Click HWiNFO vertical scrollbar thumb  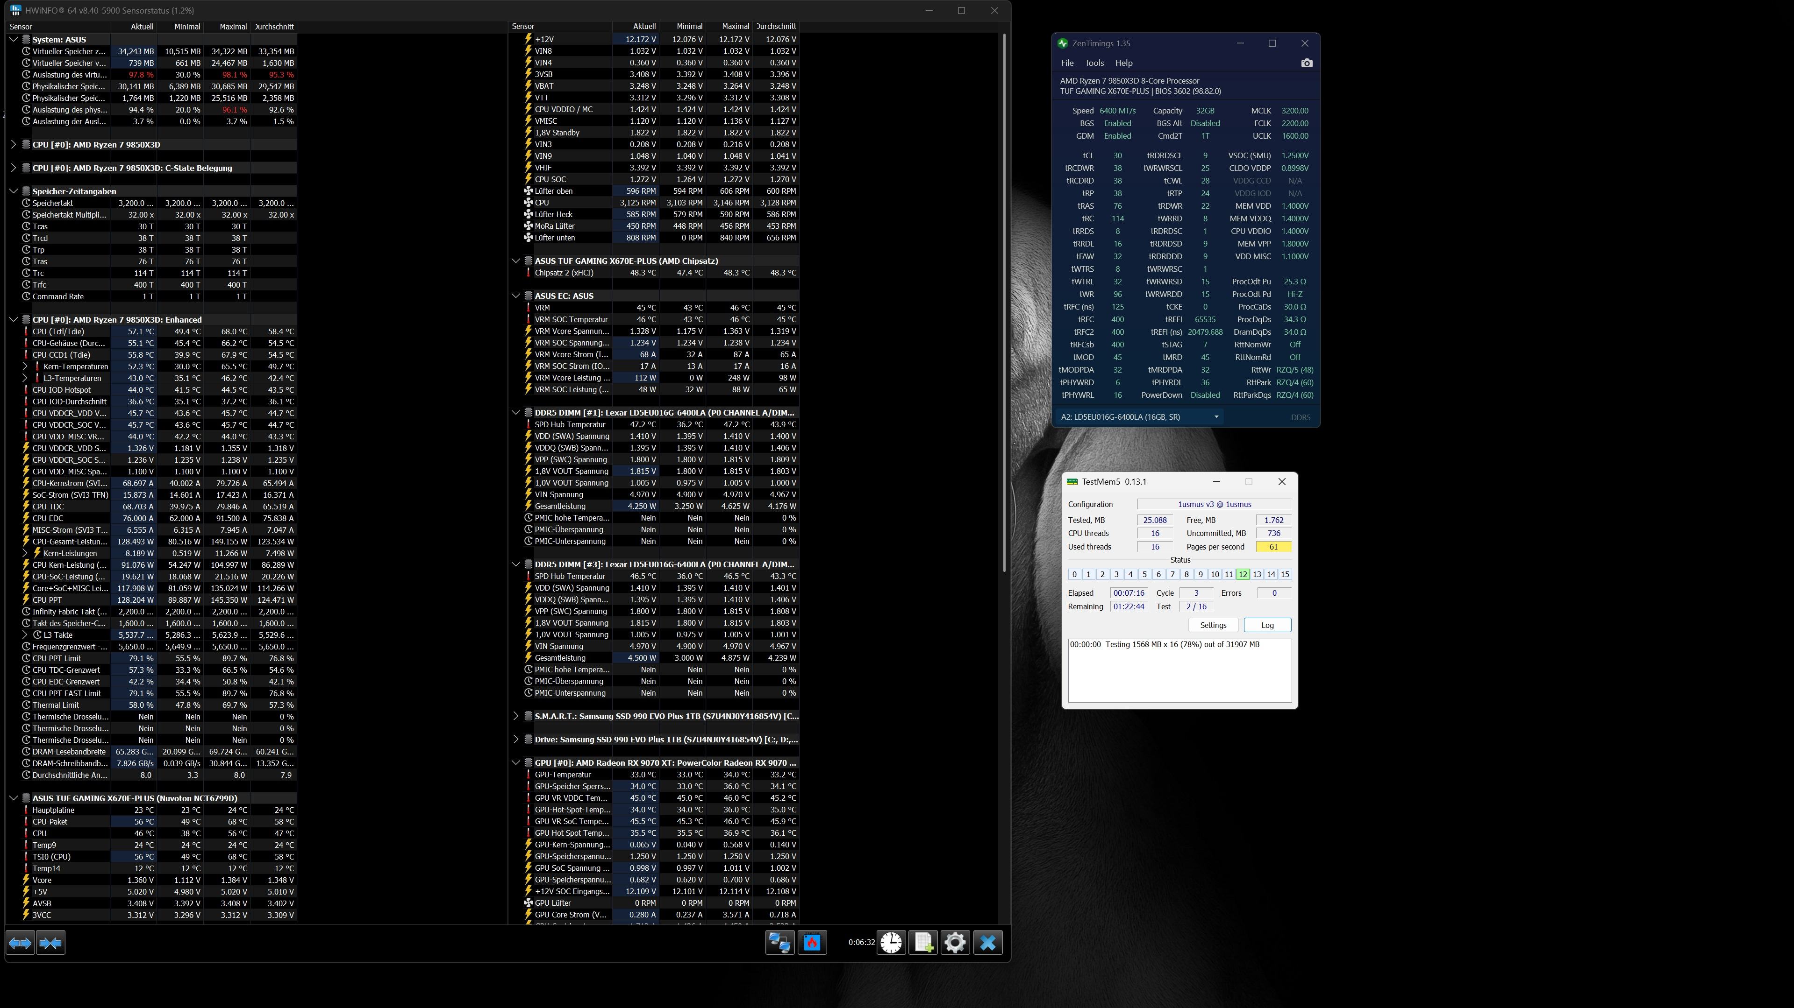click(1004, 303)
